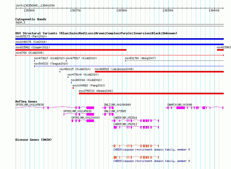Click the nsv480016 (Kidd2010) blue marker
The width and height of the screenshot is (231, 169).
(71, 83)
